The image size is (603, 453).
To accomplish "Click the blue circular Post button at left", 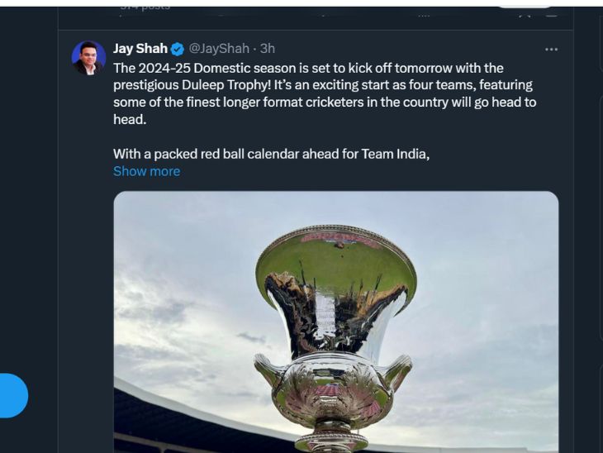I will 12,395.
